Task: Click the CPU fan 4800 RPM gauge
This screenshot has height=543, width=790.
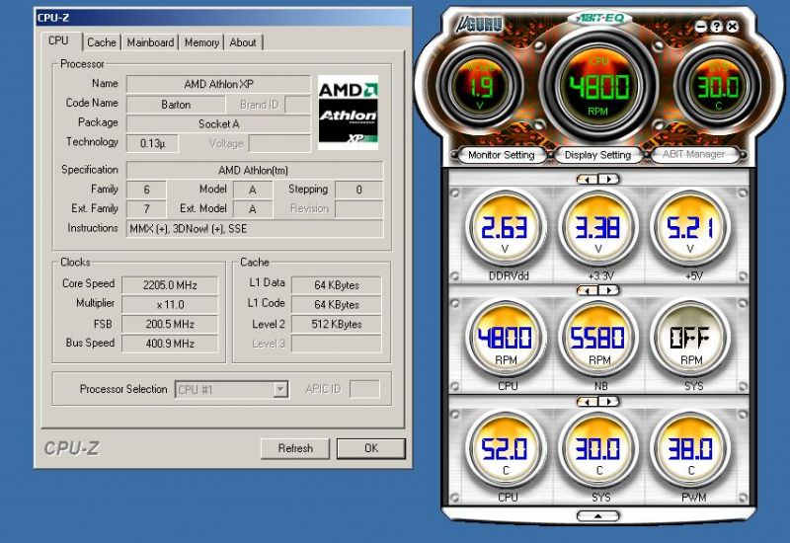Action: pyautogui.click(x=505, y=339)
